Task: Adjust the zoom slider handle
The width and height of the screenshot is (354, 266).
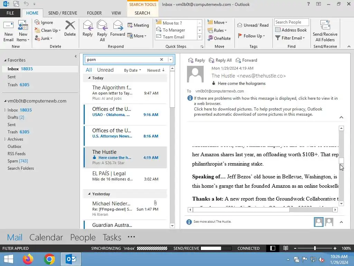Action: point(315,248)
